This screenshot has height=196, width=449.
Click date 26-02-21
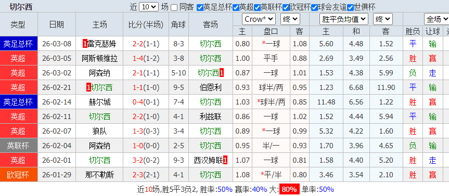click(56, 87)
